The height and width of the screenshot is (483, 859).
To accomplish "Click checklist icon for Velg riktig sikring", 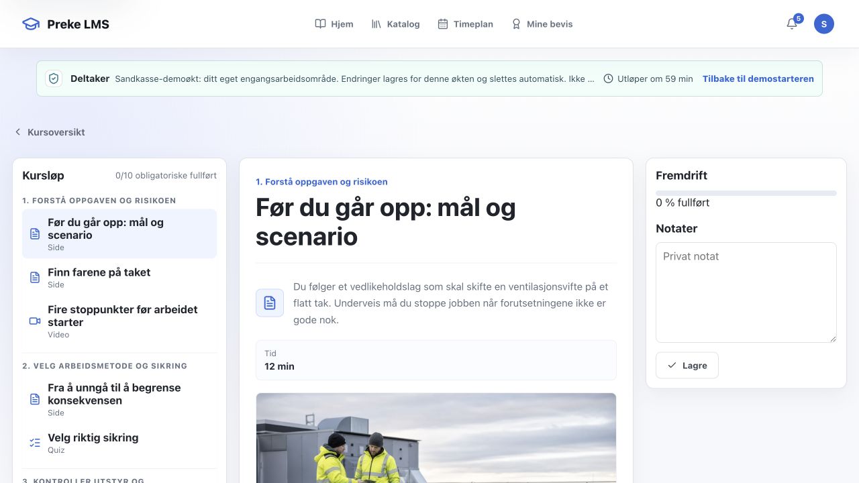I will tap(35, 443).
